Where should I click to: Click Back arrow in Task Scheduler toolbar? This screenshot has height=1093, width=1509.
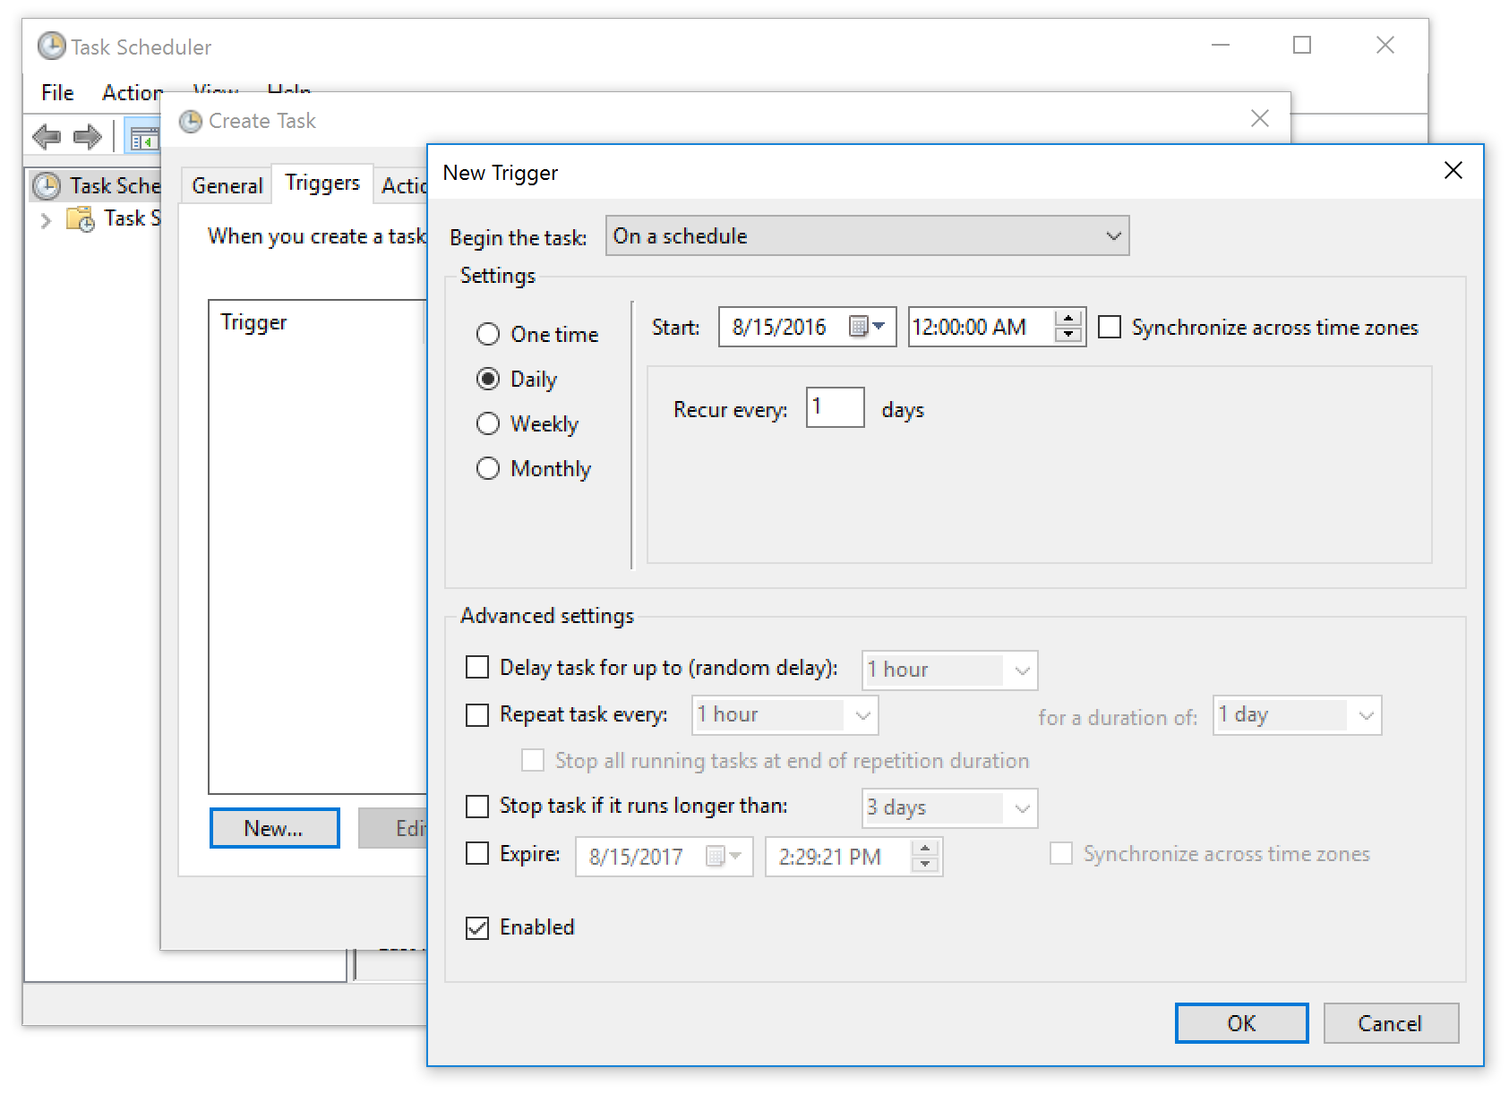tap(47, 138)
